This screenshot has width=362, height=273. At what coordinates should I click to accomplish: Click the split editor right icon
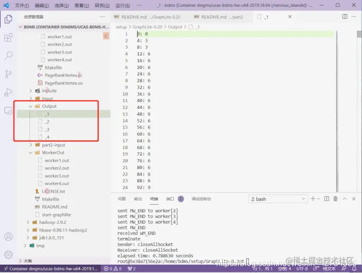pyautogui.click(x=345, y=17)
